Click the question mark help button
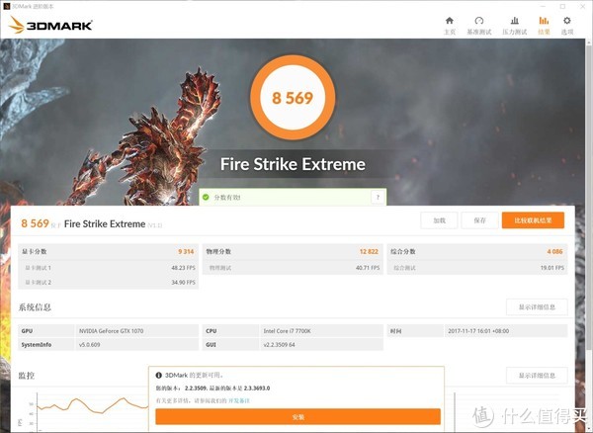Viewport: 593px width, 433px height. pos(376,198)
